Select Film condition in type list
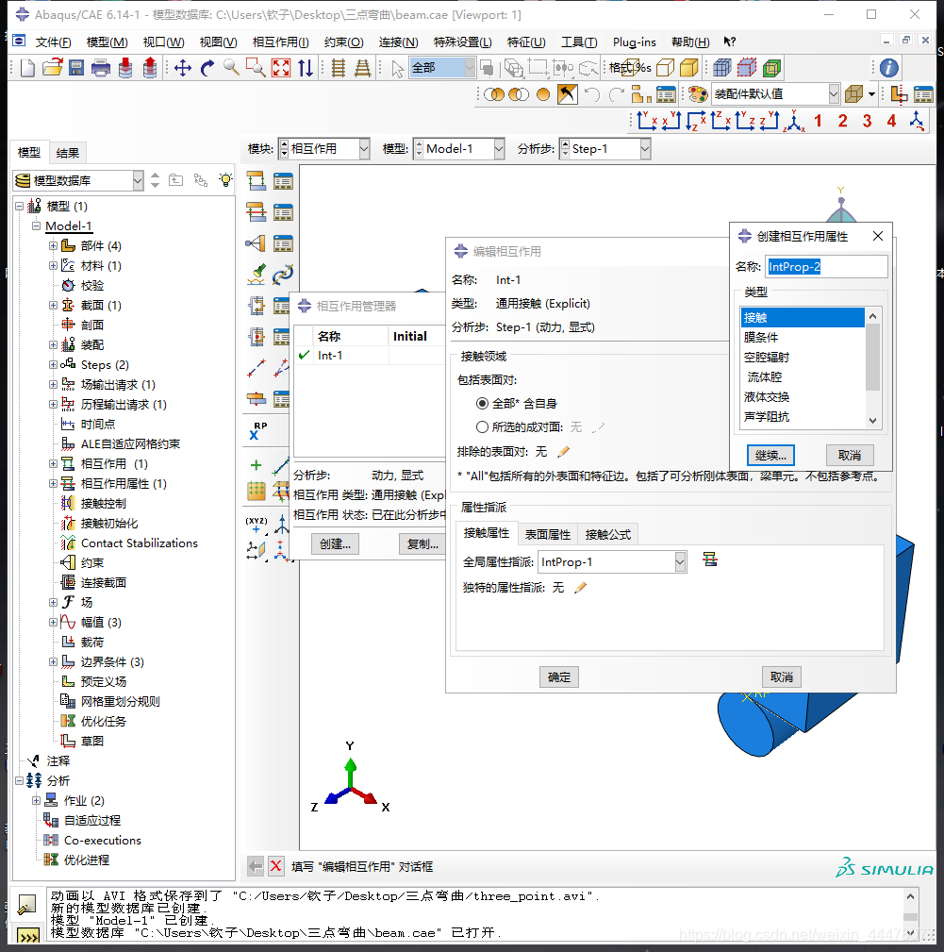 pyautogui.click(x=802, y=338)
